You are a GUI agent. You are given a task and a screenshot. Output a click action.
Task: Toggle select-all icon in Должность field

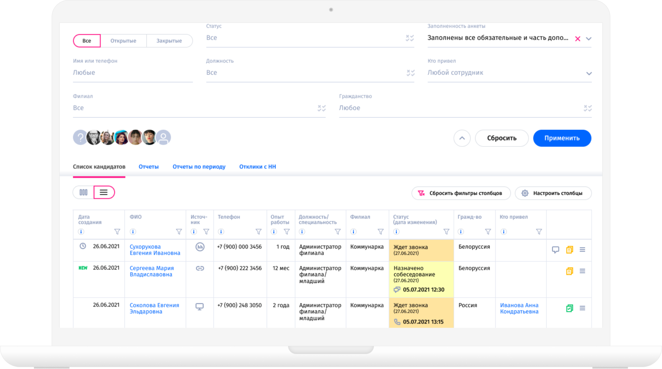(411, 73)
